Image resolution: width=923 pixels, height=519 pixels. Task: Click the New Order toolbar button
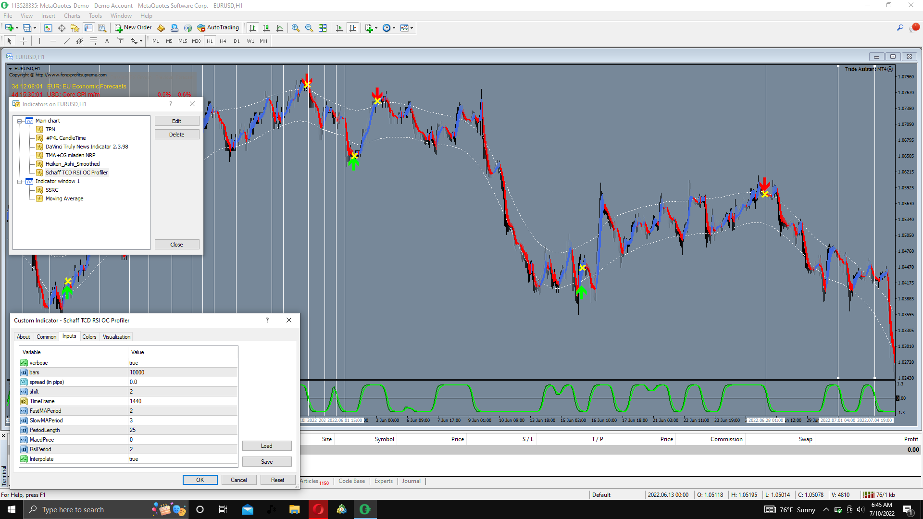tap(133, 28)
